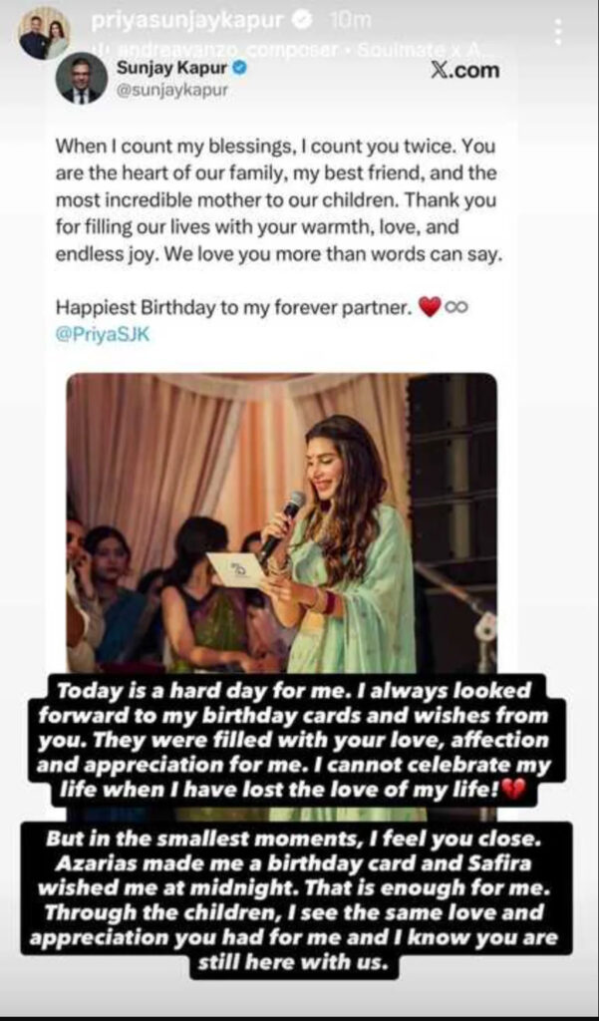This screenshot has width=599, height=1021.
Task: Tap the broken heart emoji in the black caption
Action: (513, 791)
